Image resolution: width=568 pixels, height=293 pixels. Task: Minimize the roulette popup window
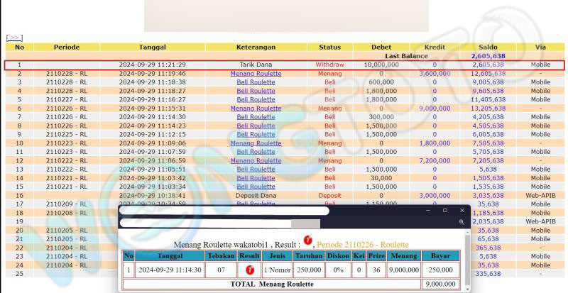(427, 210)
